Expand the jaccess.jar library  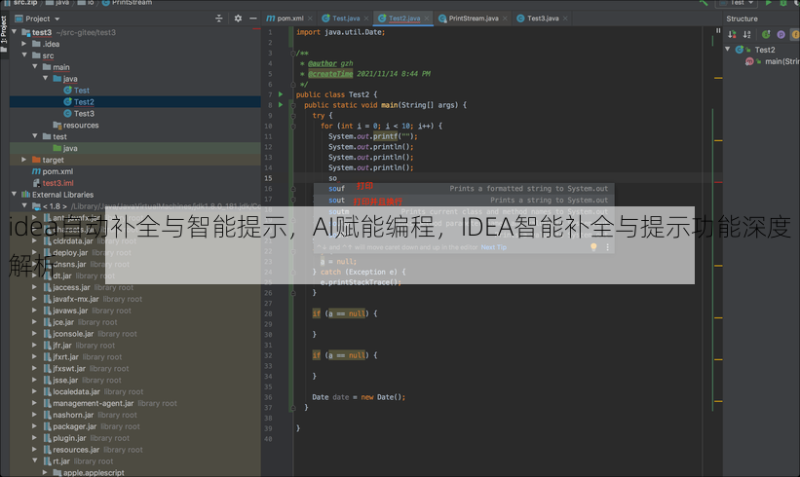point(35,287)
